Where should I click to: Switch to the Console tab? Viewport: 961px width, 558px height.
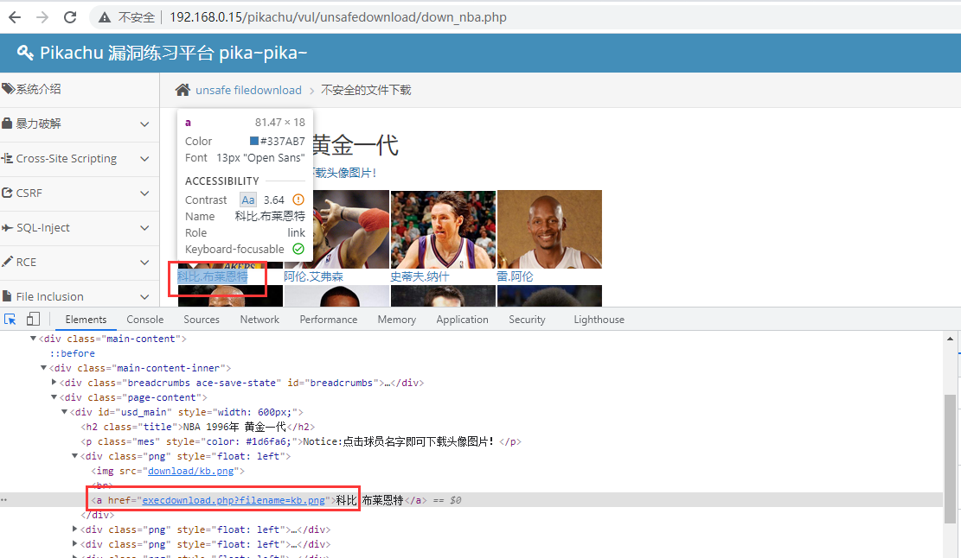pyautogui.click(x=144, y=319)
